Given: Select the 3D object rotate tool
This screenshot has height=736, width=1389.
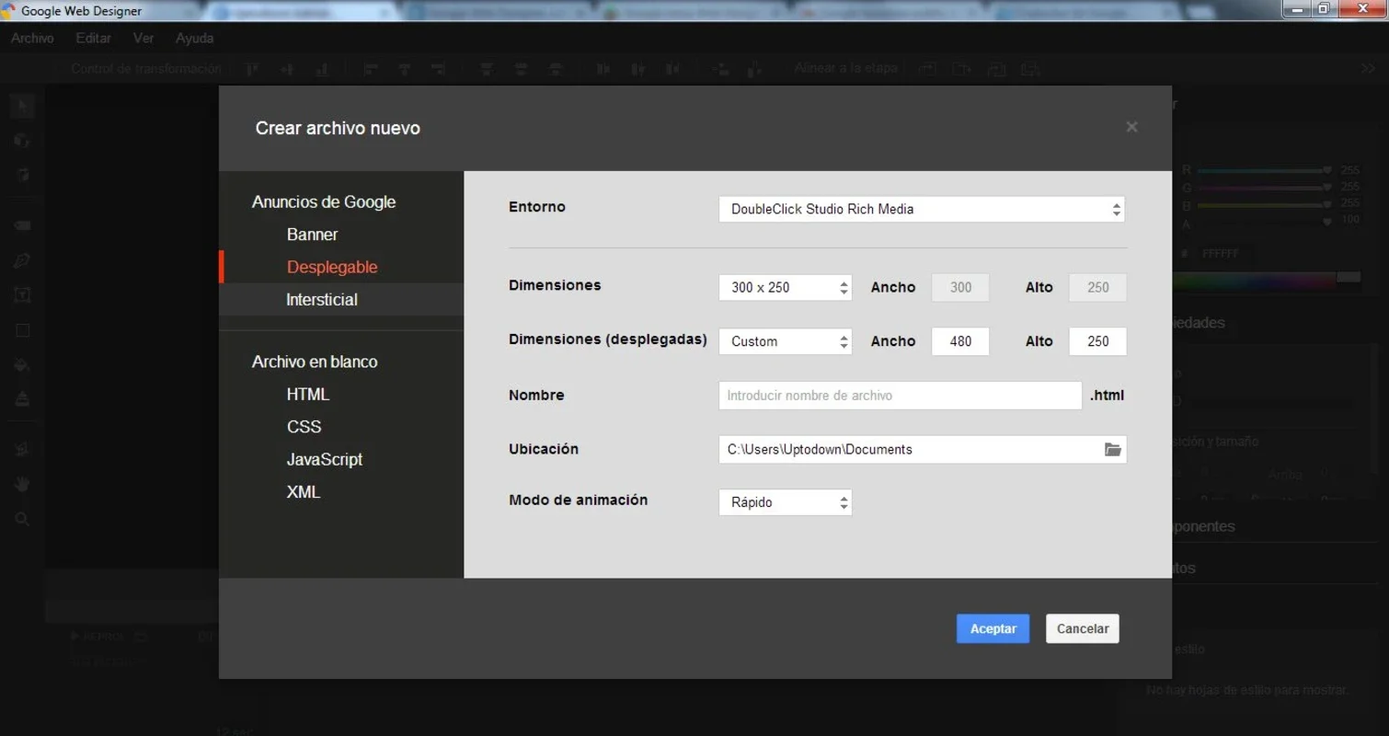Looking at the screenshot, I should 23,141.
